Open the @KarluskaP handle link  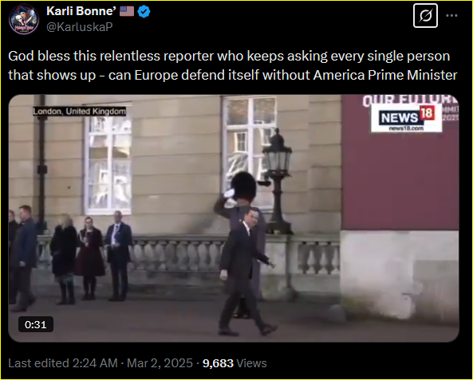[80, 27]
